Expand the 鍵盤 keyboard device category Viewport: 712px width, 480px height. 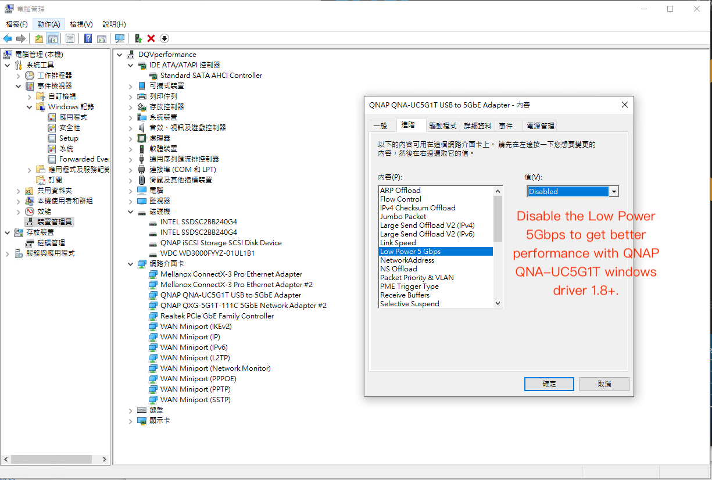click(131, 410)
